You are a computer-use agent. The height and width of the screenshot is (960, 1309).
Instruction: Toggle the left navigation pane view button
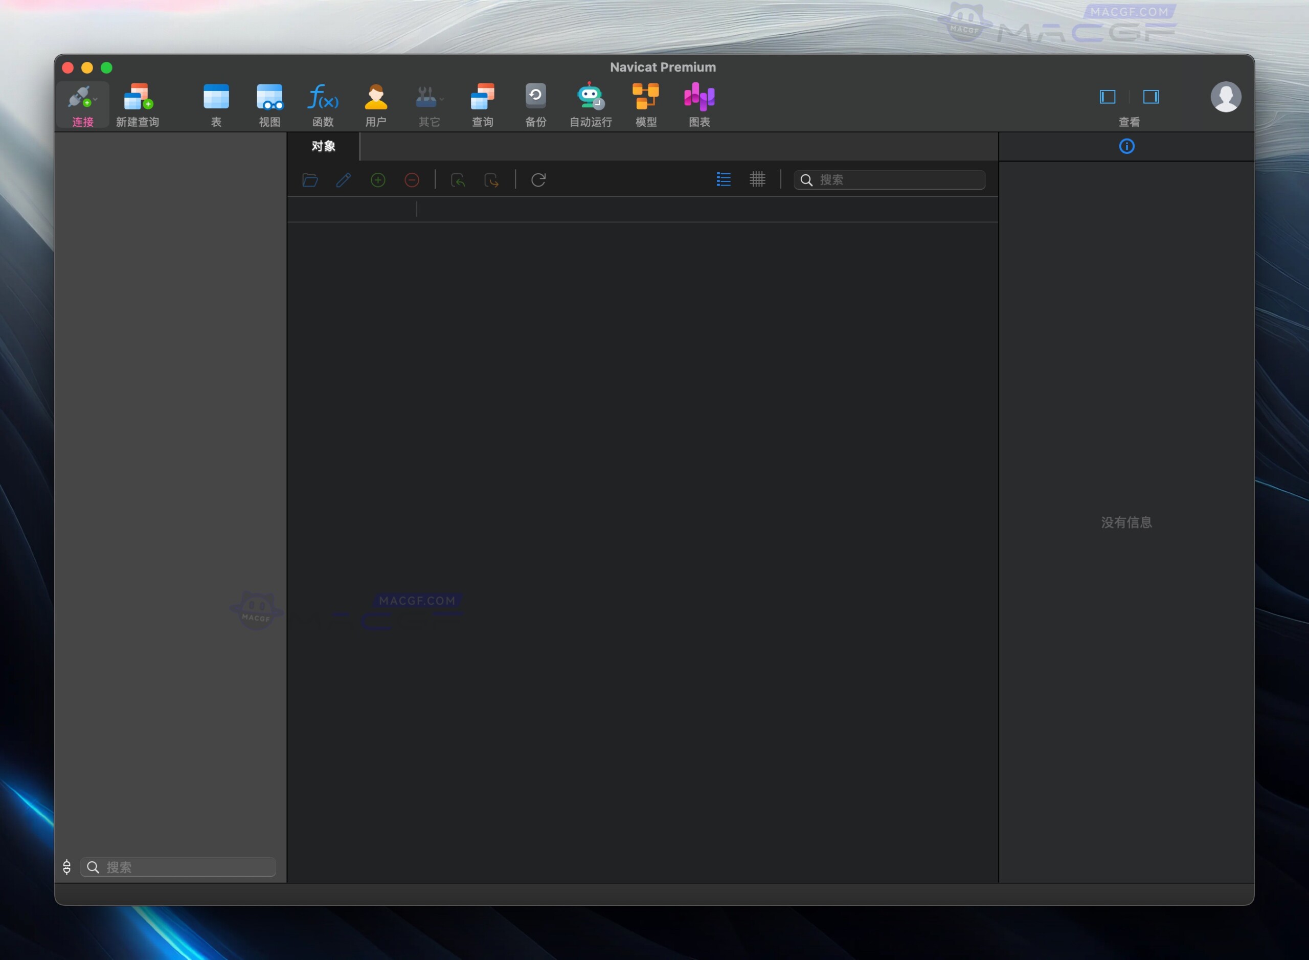click(1108, 97)
